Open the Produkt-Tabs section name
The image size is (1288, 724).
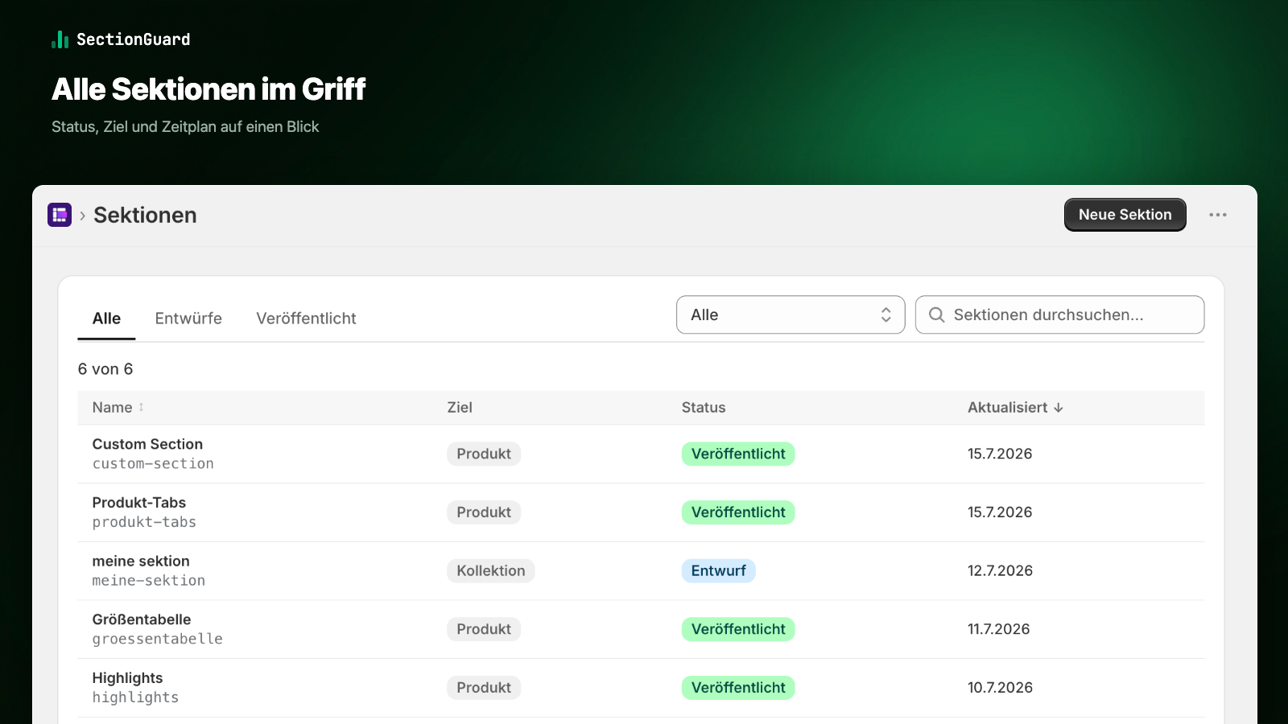tap(139, 503)
